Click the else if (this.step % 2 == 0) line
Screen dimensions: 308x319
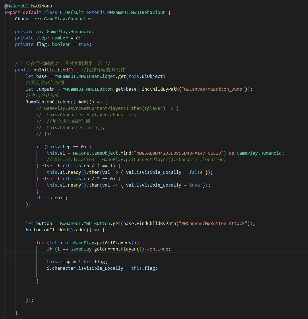pos(78,179)
